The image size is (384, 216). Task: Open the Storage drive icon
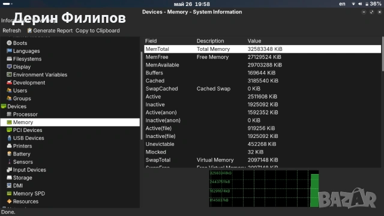coord(10,178)
